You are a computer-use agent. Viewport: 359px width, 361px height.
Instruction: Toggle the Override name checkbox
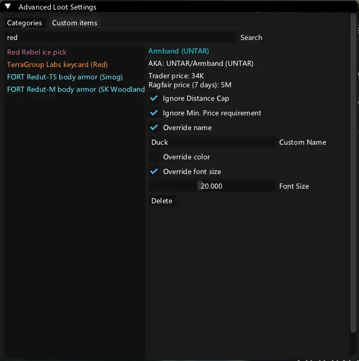(x=154, y=128)
